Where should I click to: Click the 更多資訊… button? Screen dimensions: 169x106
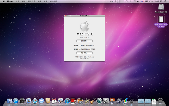click(84, 53)
